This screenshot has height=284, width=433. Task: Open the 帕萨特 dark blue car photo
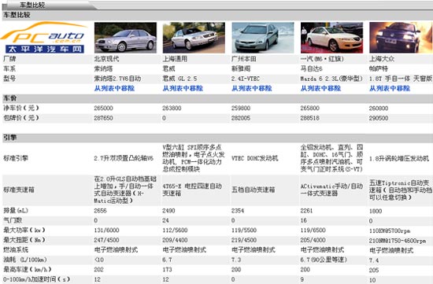(401, 38)
